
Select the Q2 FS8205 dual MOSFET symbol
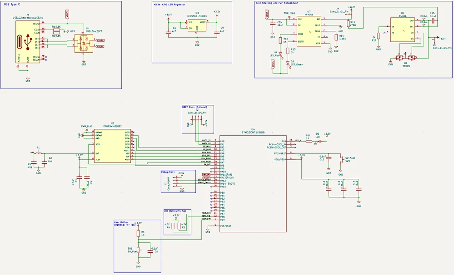pos(405,58)
